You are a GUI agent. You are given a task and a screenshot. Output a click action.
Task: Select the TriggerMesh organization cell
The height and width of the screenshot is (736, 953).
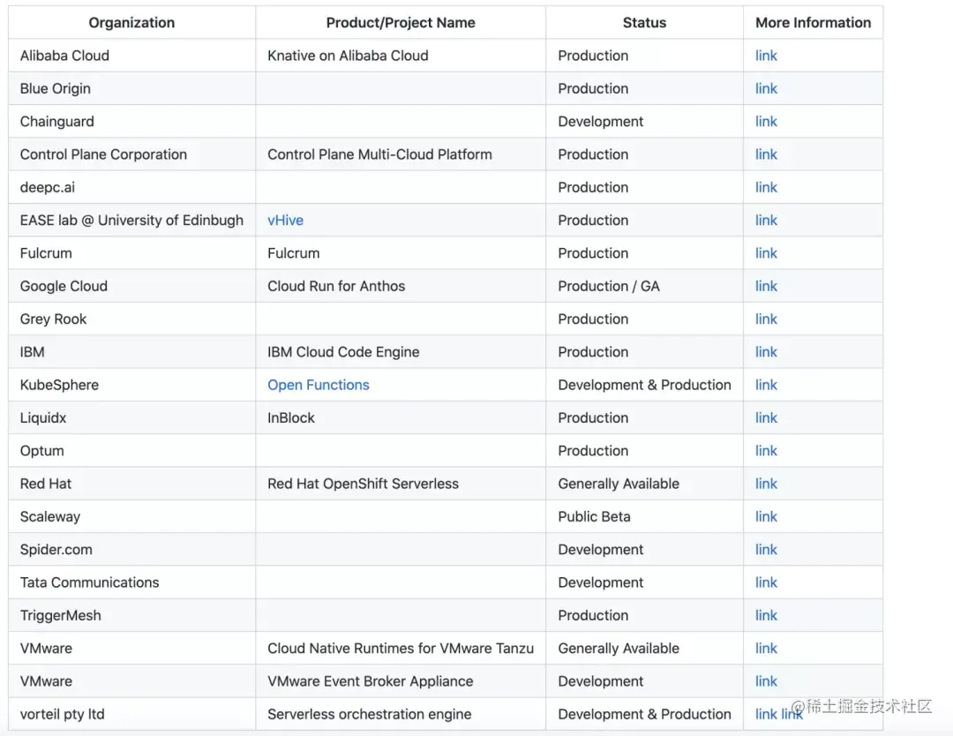[x=131, y=615]
